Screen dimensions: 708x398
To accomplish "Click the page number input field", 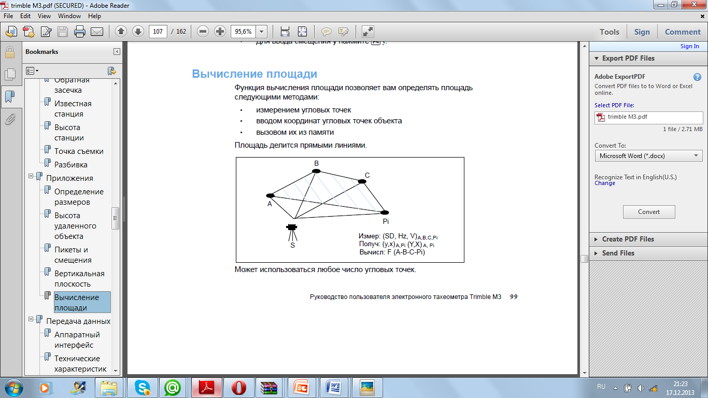I will pos(158,32).
